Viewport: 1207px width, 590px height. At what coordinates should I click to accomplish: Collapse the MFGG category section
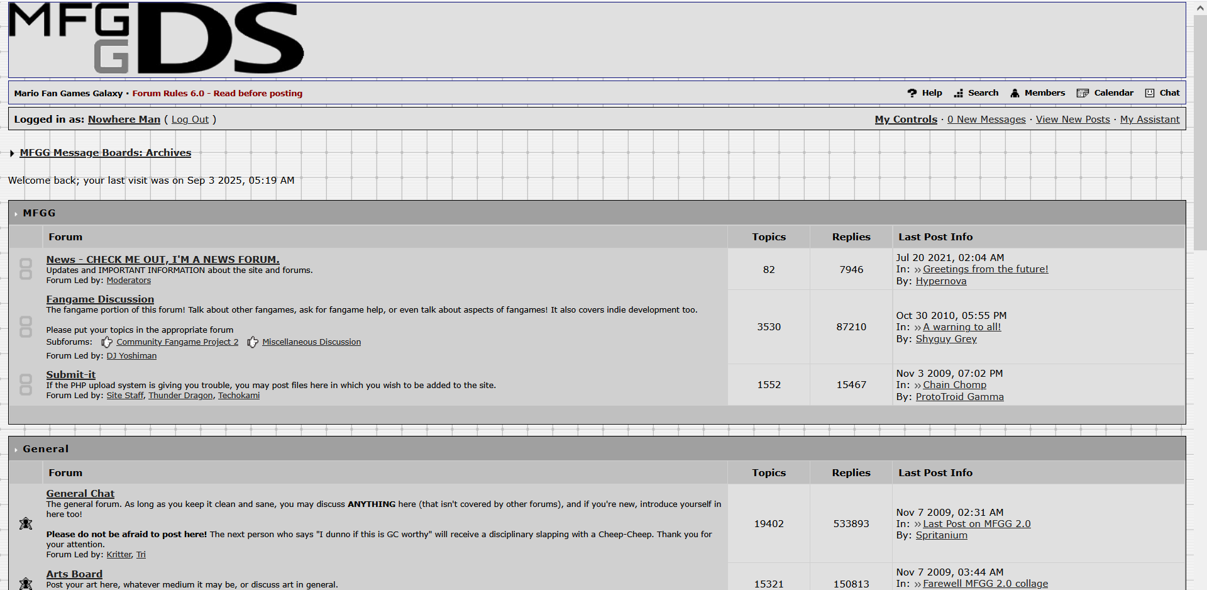tap(16, 214)
